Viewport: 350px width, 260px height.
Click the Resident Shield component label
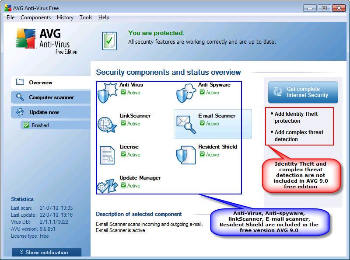(217, 147)
